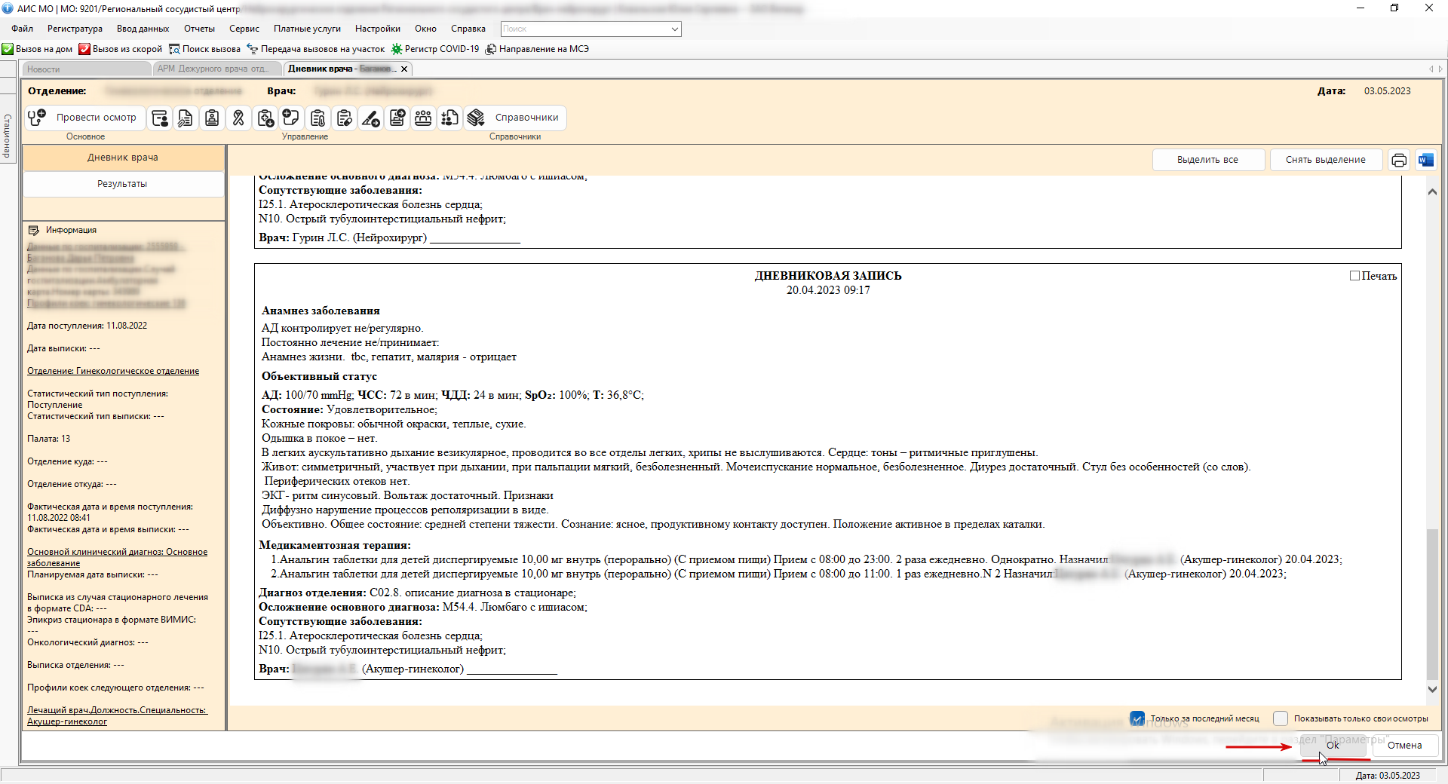1448x784 pixels.
Task: Click scroll up arrow of diary area
Action: (x=1432, y=191)
